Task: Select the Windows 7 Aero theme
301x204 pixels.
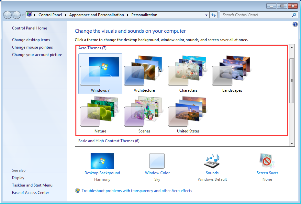Action: [x=100, y=74]
